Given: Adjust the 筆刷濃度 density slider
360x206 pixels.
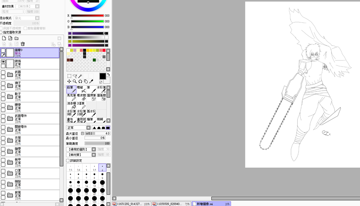Looking at the screenshot, I should 97,143.
